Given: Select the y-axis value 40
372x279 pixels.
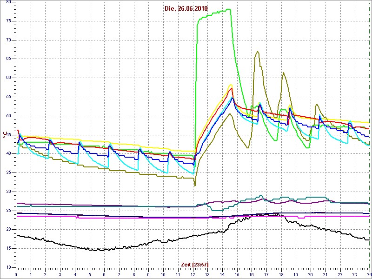Looking at the screenshot, I should click(x=8, y=154).
